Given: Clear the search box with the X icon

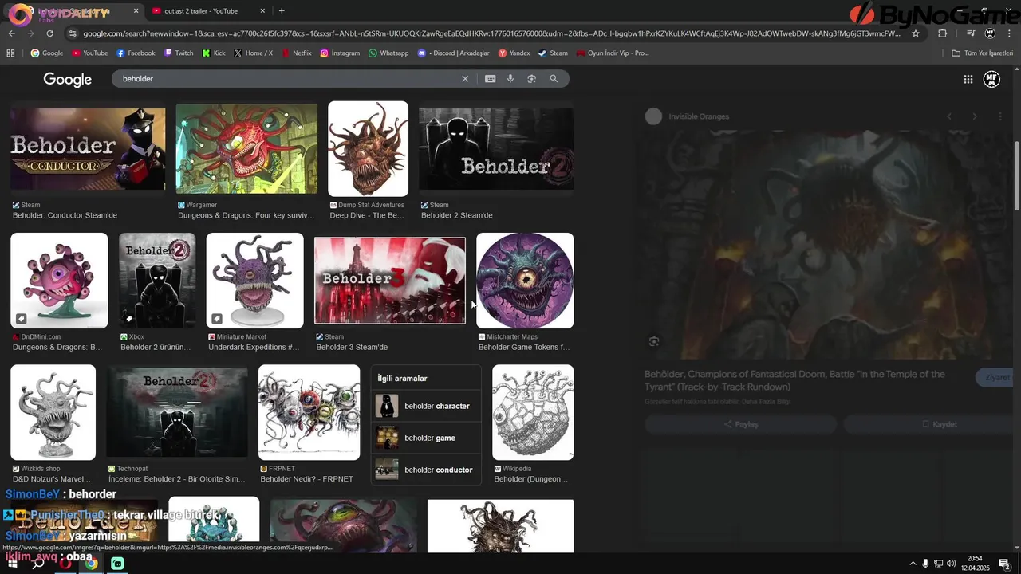Looking at the screenshot, I should (465, 79).
